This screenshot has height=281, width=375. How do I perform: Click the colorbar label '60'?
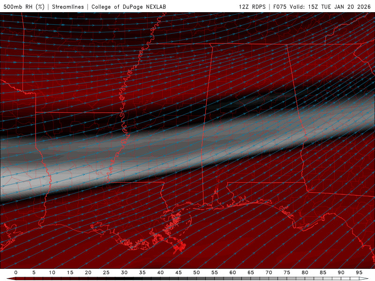232,273
